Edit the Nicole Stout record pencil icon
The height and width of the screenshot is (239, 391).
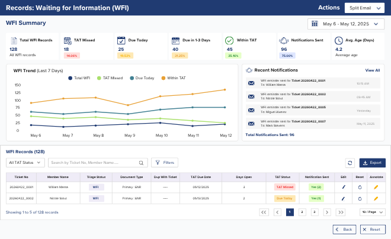coord(344,199)
